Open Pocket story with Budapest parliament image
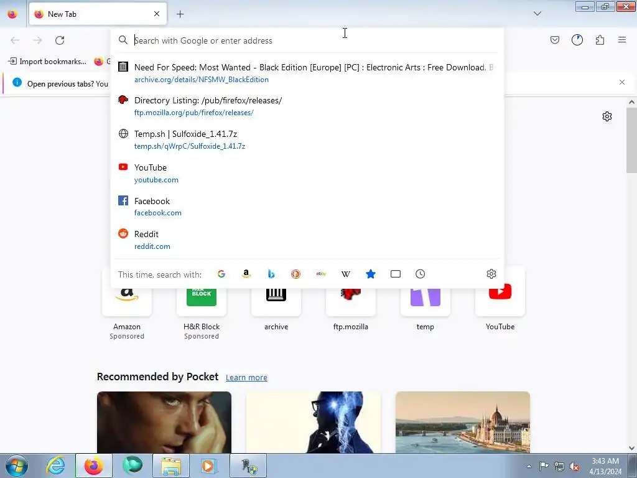Screen dimensions: 637x478 (463, 422)
